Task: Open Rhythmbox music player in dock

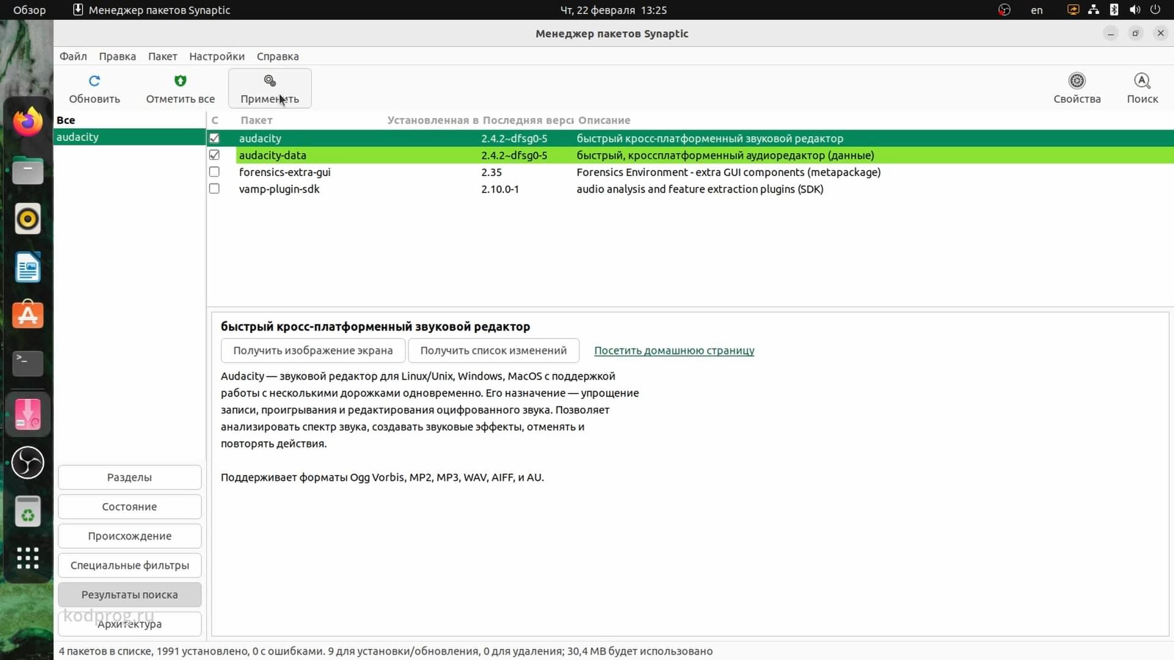Action: pos(28,219)
